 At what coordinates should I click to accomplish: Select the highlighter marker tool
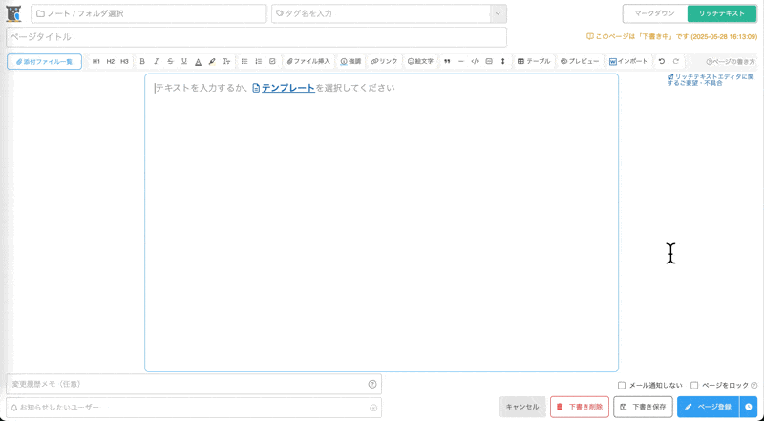tap(212, 61)
